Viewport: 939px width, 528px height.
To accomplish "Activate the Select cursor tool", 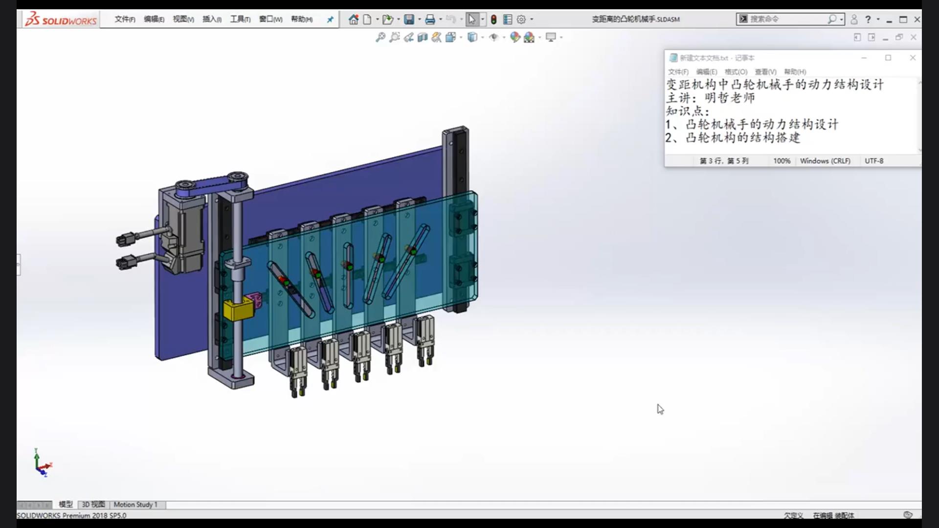I will click(x=472, y=20).
